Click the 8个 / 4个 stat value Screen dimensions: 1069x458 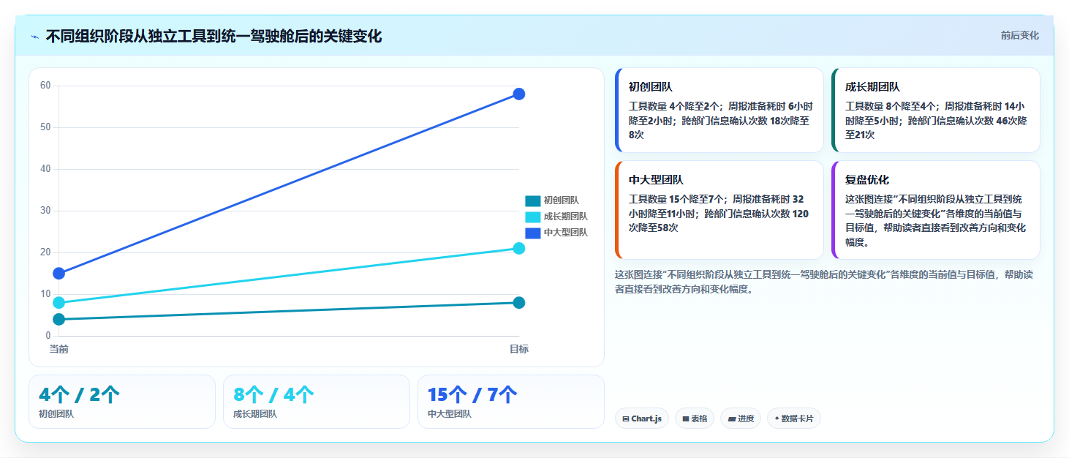(273, 395)
